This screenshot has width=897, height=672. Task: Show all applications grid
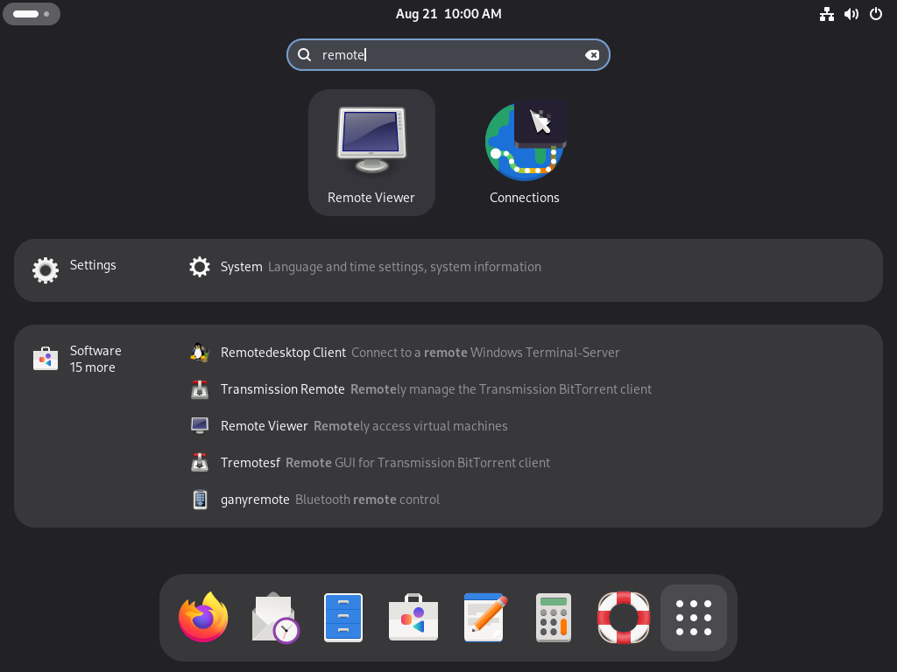[693, 618]
